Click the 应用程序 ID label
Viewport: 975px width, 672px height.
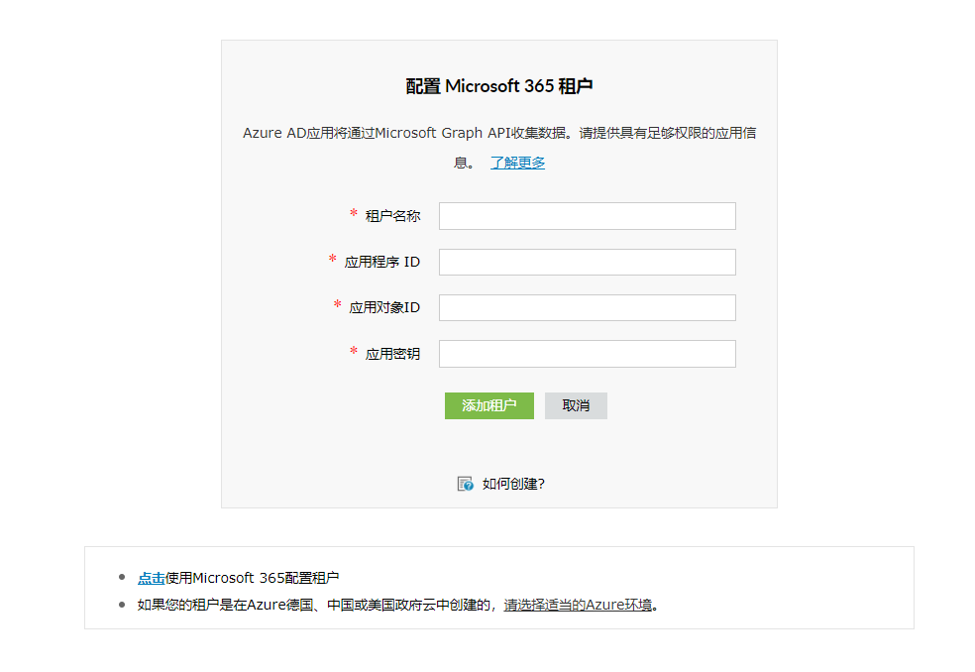coord(381,262)
